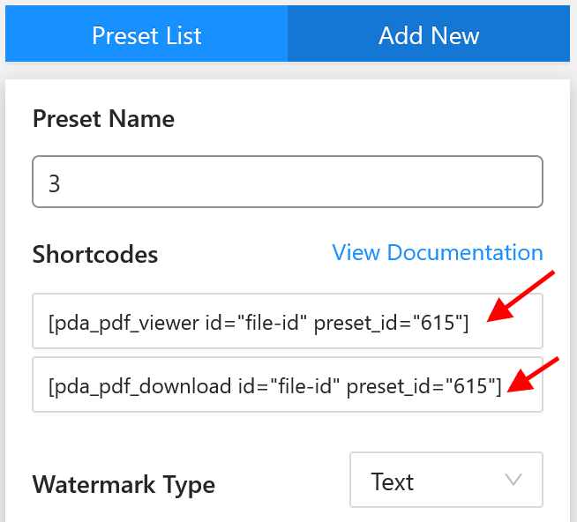This screenshot has height=522, width=577.
Task: Switch to the Preset List tab
Action: [x=146, y=34]
